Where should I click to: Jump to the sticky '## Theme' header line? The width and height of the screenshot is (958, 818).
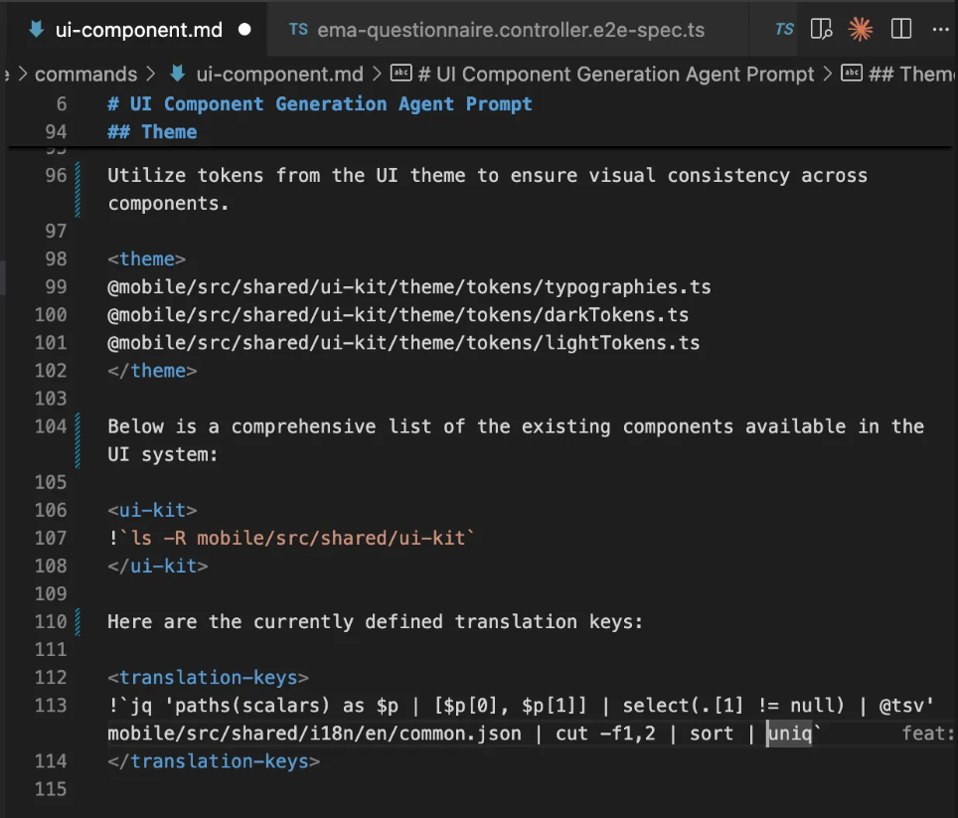169,131
